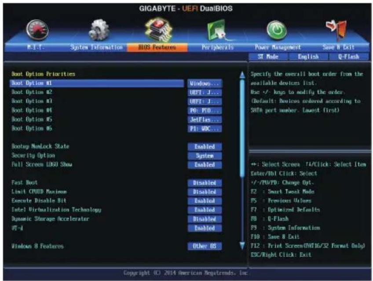This screenshot has height=281, width=373.
Task: Open Boot Option #5 JetFlash value
Action: pos(205,120)
